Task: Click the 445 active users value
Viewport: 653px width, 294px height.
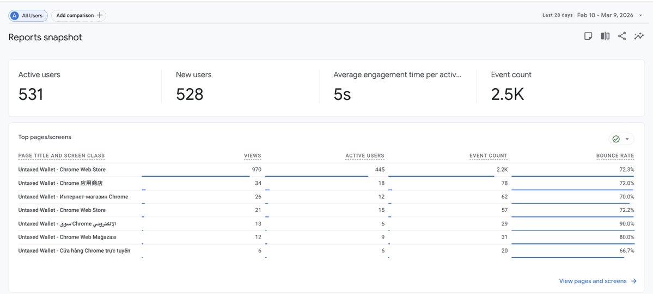Action: click(380, 170)
